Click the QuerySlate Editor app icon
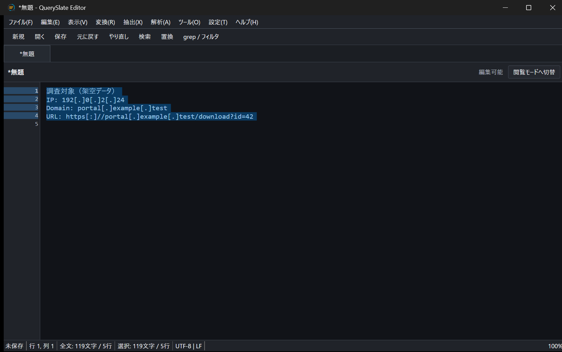562x352 pixels. click(11, 7)
